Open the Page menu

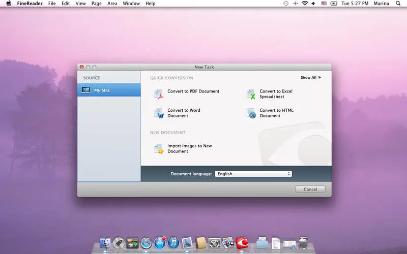tap(96, 4)
